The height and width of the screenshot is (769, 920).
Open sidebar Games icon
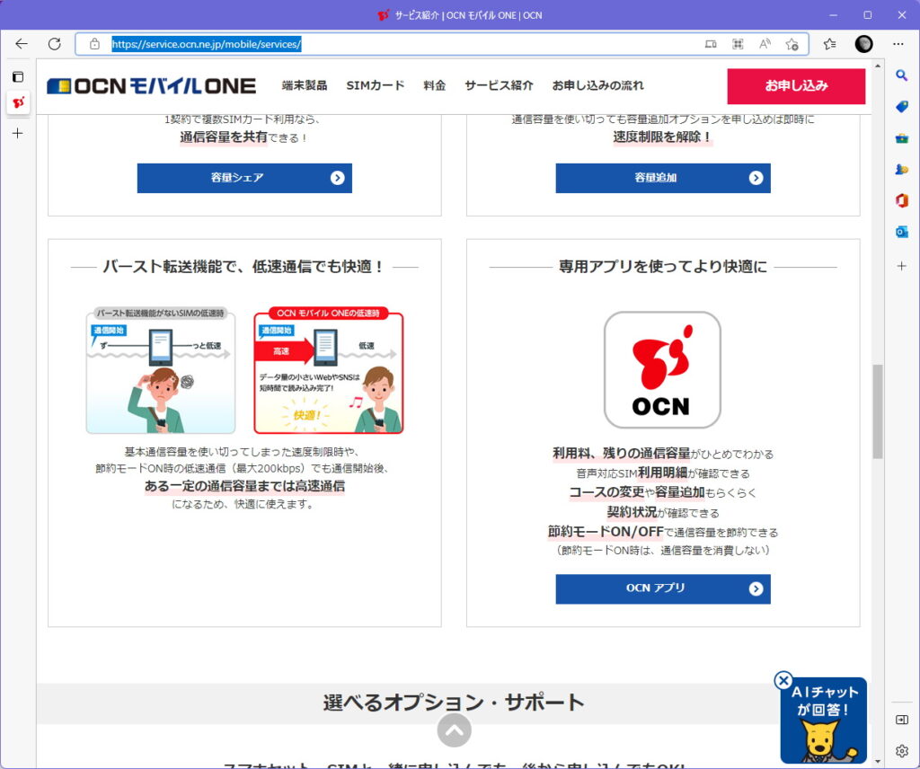point(902,170)
